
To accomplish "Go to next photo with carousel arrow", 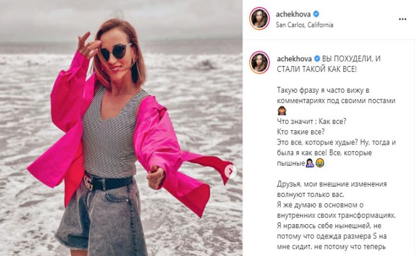I will (x=231, y=172).
